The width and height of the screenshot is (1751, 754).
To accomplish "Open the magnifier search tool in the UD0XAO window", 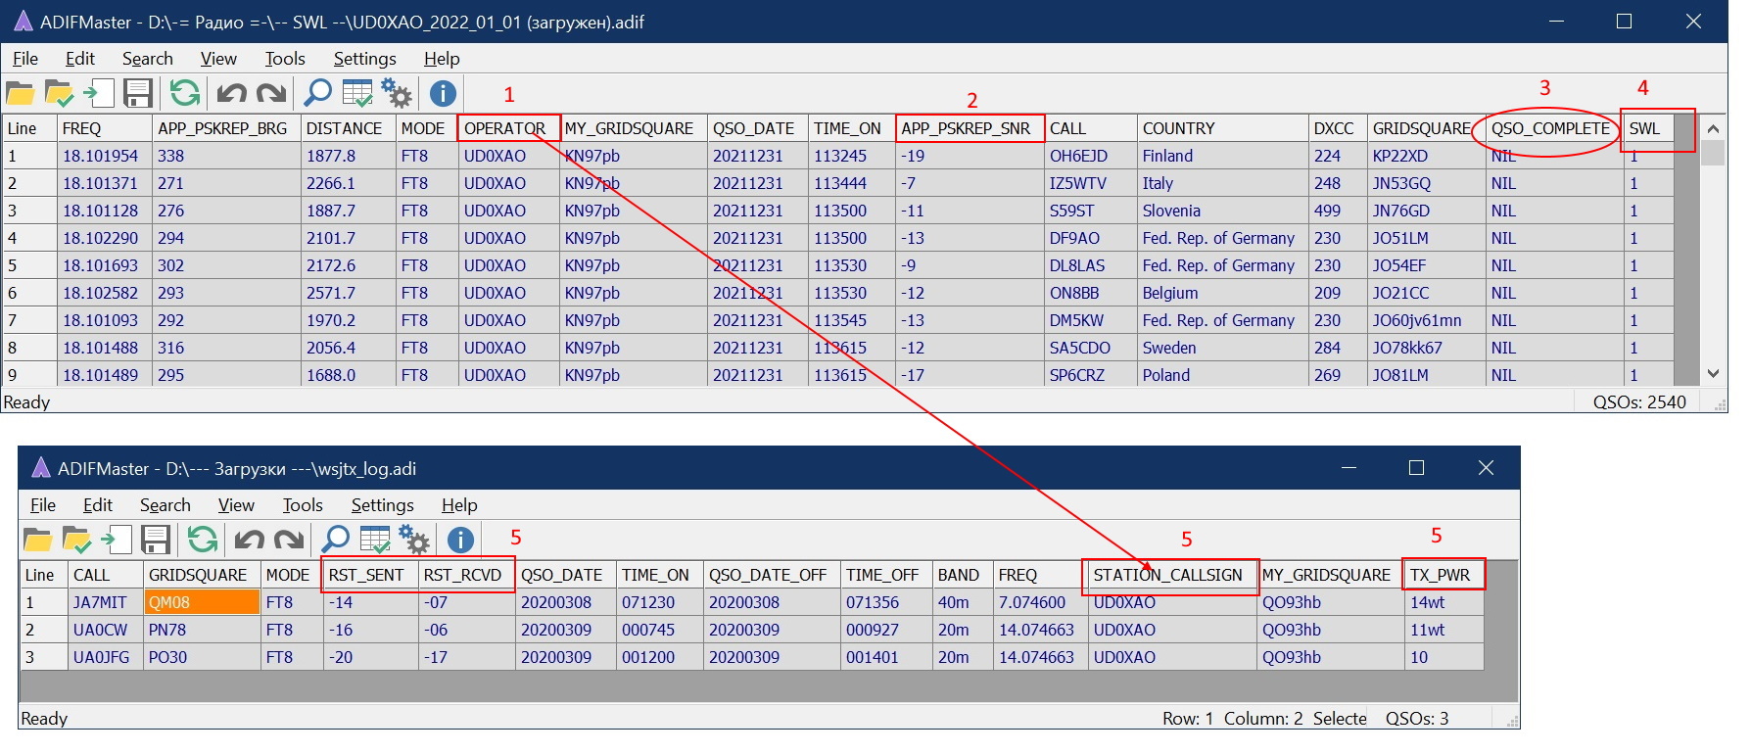I will [x=317, y=93].
